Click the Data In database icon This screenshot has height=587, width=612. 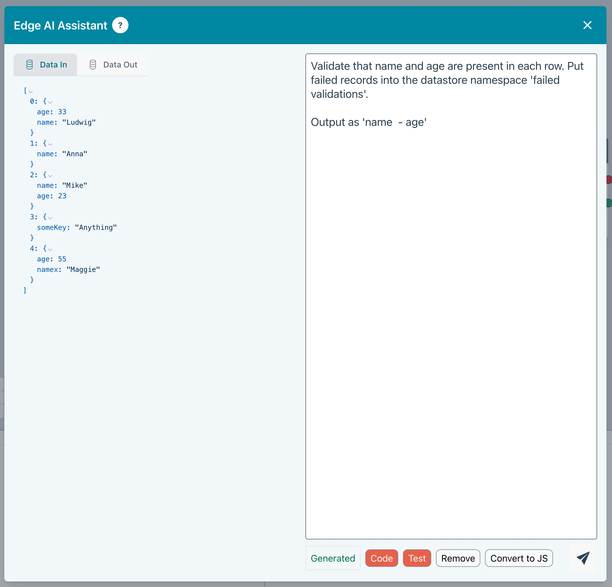click(x=30, y=65)
